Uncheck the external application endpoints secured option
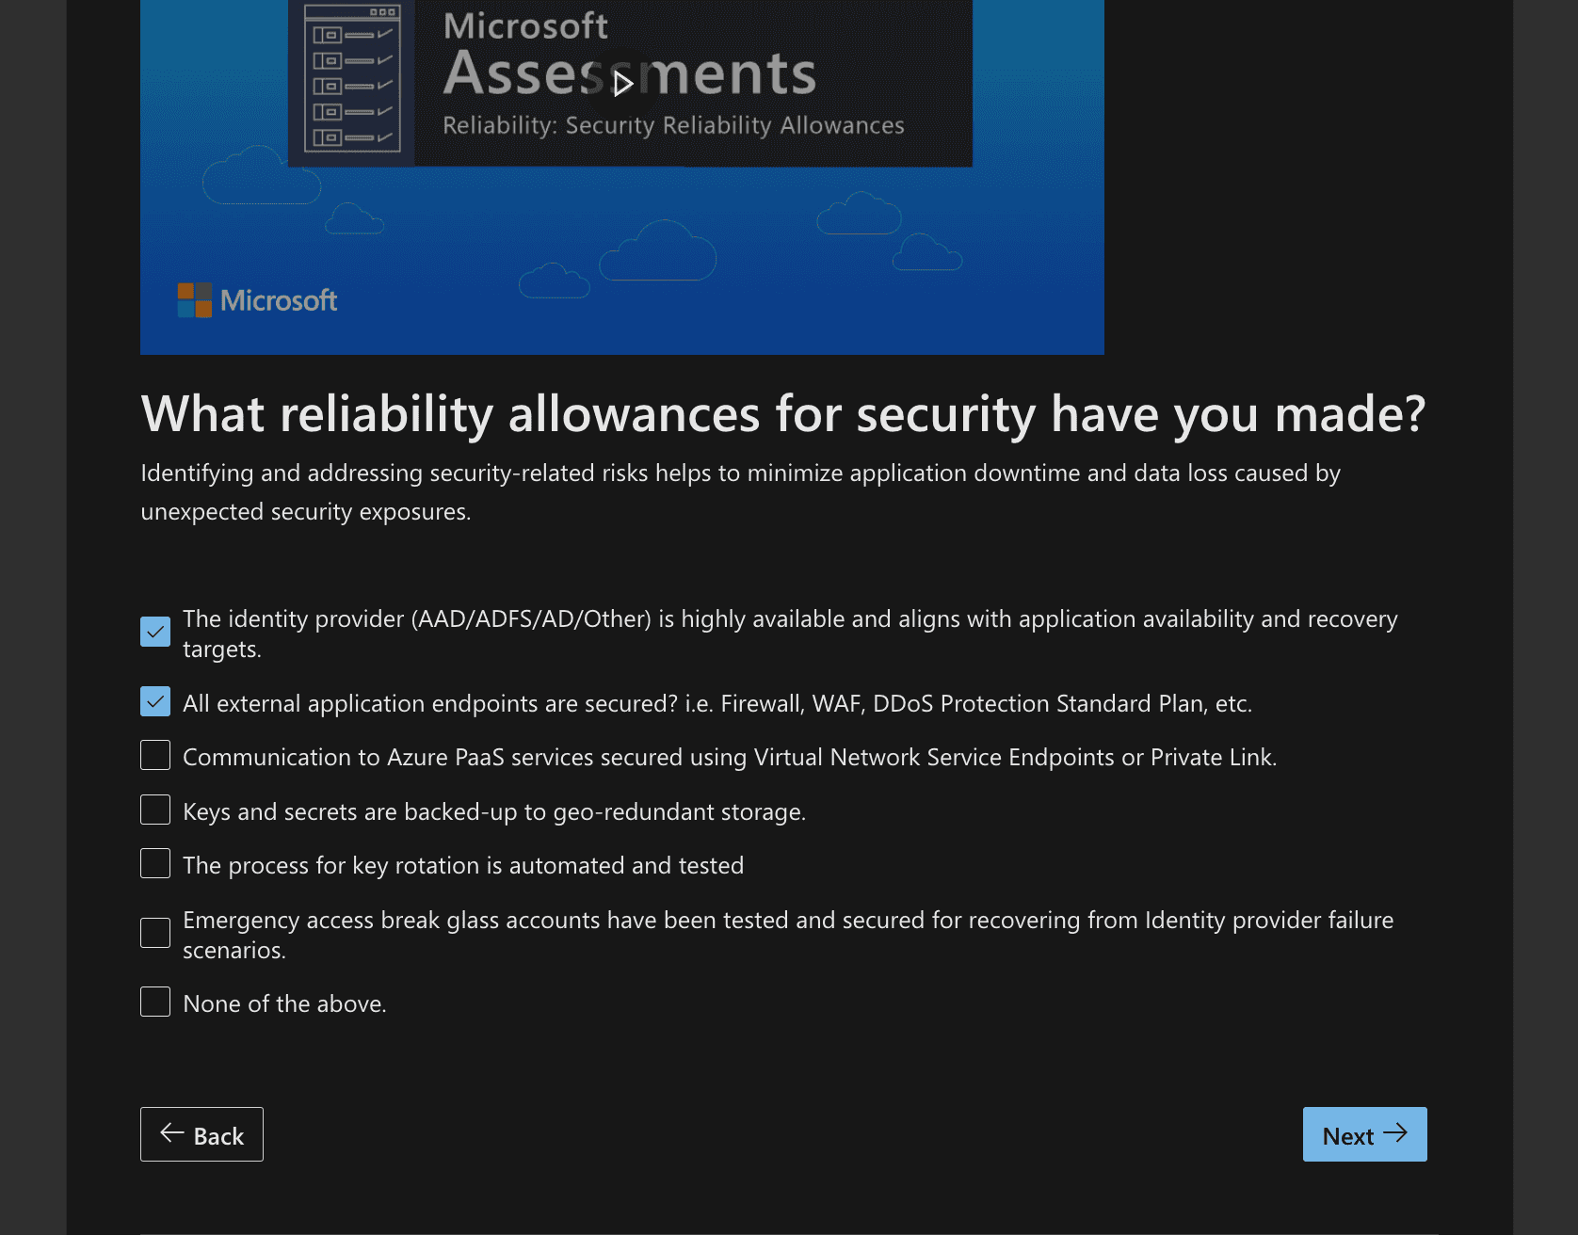Image resolution: width=1578 pixels, height=1235 pixels. 155,702
